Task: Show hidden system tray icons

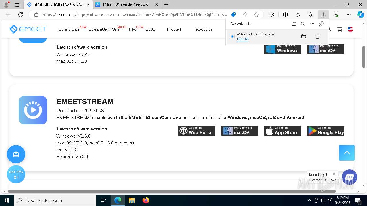Action: pyautogui.click(x=309, y=200)
